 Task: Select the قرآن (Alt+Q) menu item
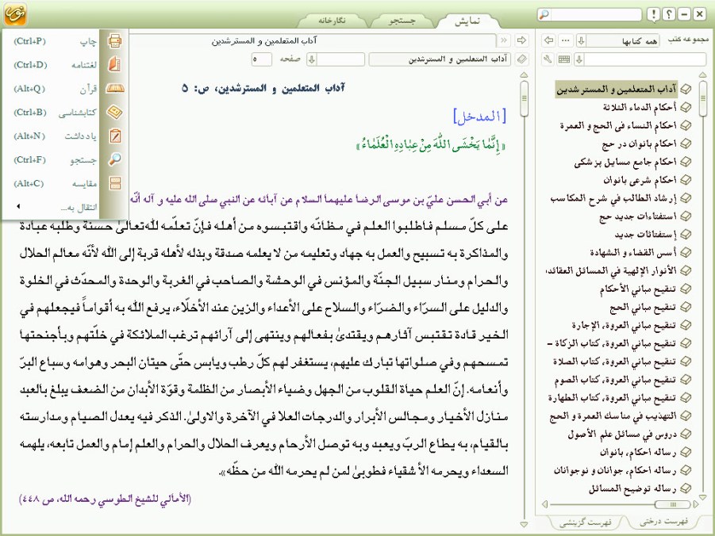[x=56, y=89]
